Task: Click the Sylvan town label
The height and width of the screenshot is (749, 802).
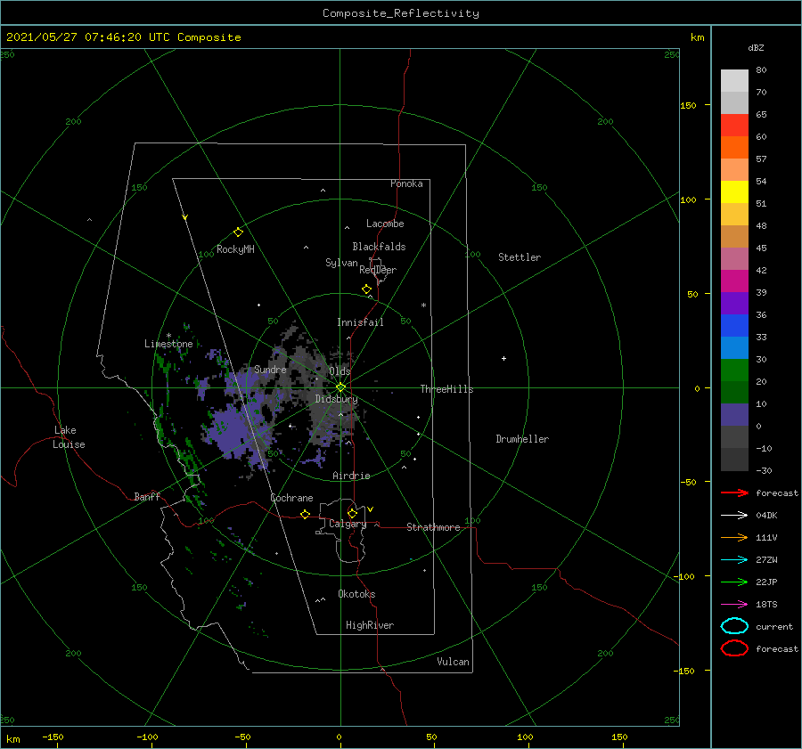Action: pyautogui.click(x=341, y=263)
